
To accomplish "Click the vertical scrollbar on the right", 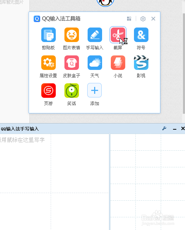I will coord(184,63).
